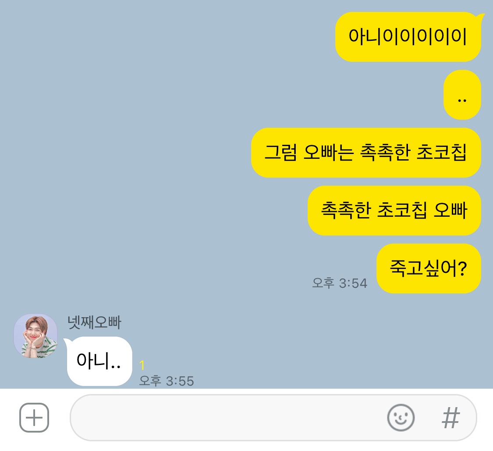Select the 그럼 오빠는 촉촉한 초코칩 message
This screenshot has width=493, height=451.
(366, 153)
